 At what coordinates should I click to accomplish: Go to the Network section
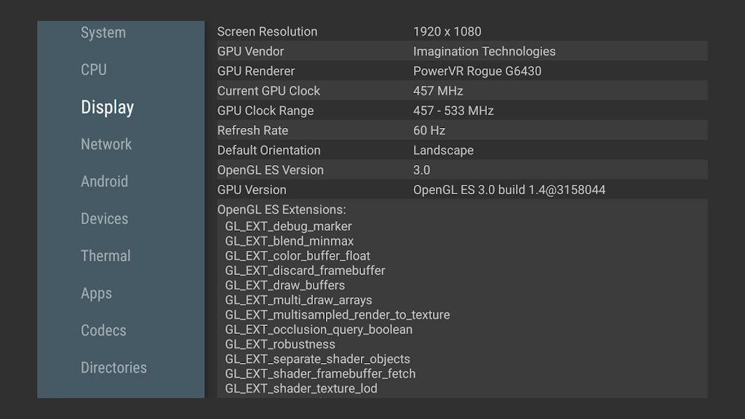tap(106, 144)
